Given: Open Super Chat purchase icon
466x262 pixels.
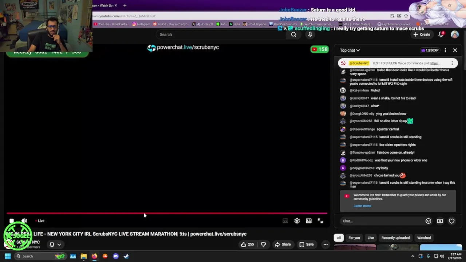Looking at the screenshot, I should pyautogui.click(x=440, y=221).
